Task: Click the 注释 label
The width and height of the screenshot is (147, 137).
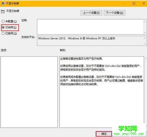Action: tap(24, 20)
